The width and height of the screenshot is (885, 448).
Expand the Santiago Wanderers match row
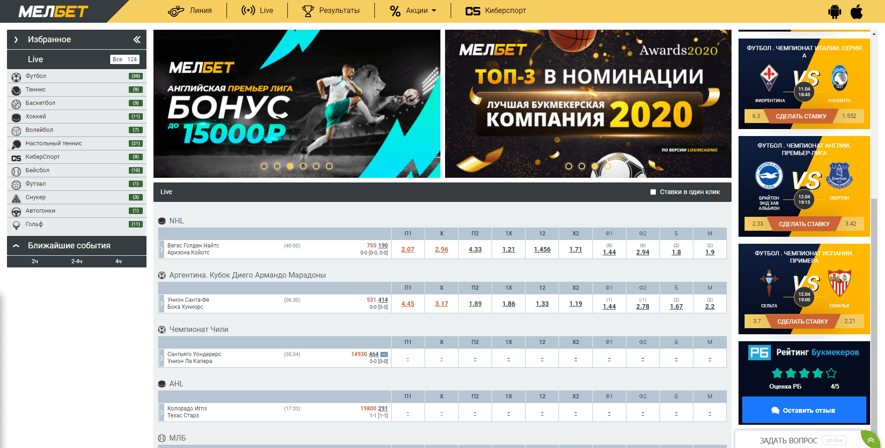(162, 358)
